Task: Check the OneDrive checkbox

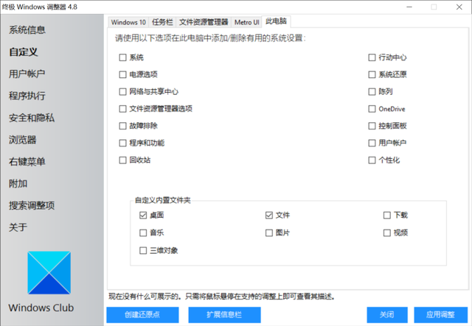Action: click(372, 109)
